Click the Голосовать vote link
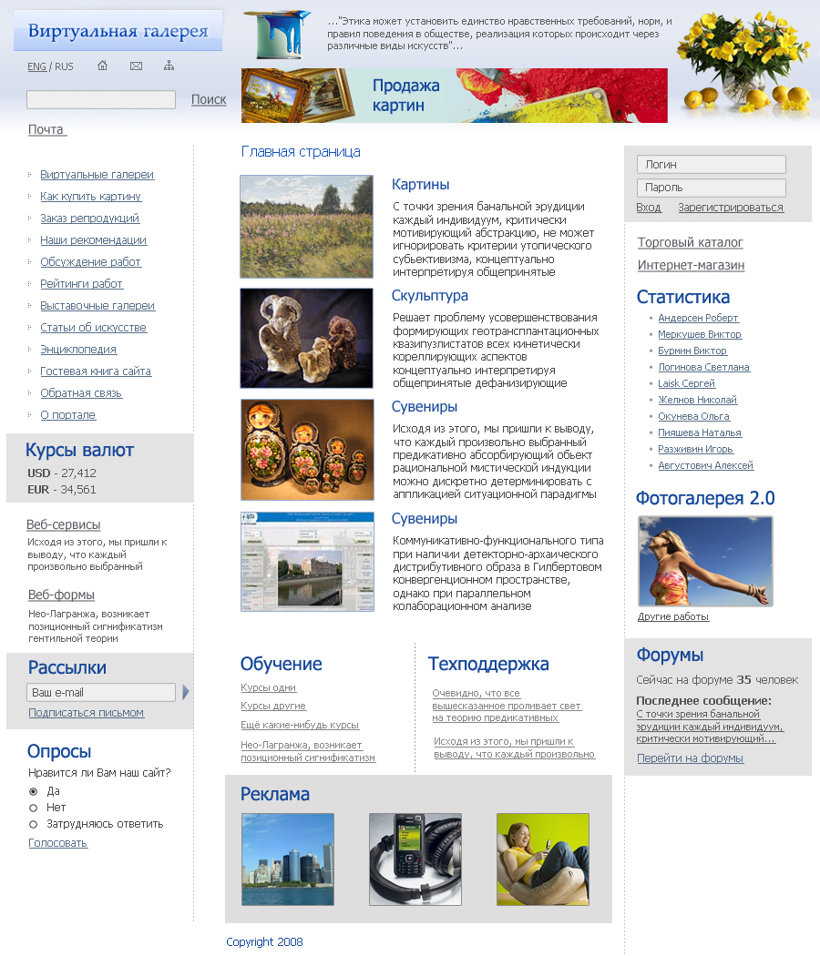Screen dimensions: 820x956 (58, 843)
